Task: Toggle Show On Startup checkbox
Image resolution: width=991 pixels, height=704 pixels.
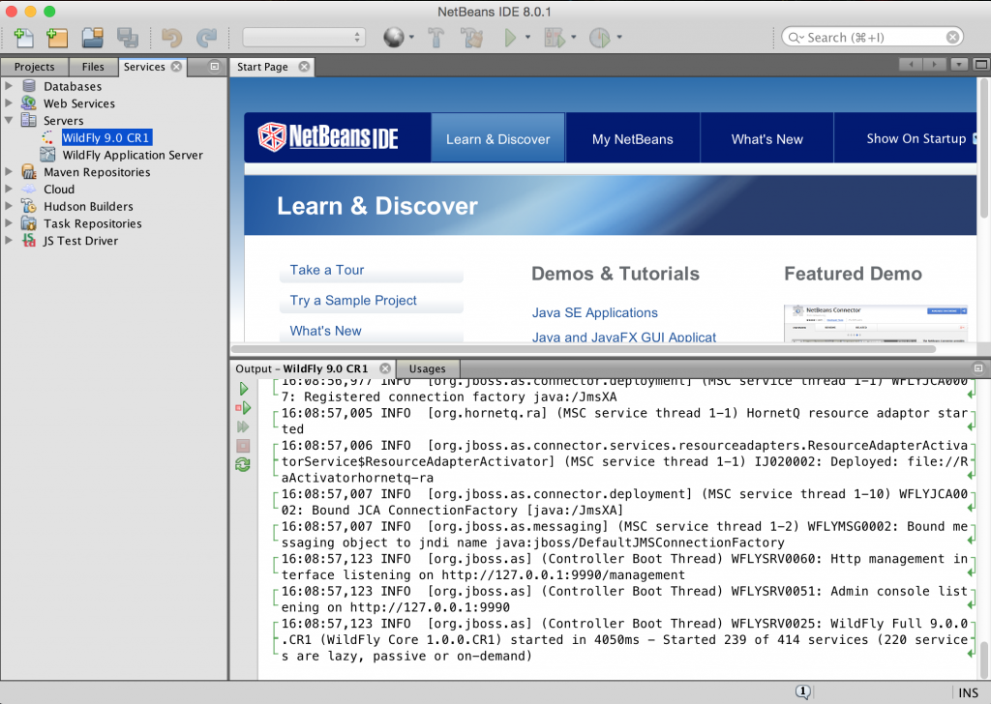Action: 975,138
